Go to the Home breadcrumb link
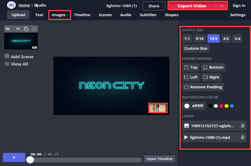Viewport: 251px width, 166px height. 24,5
